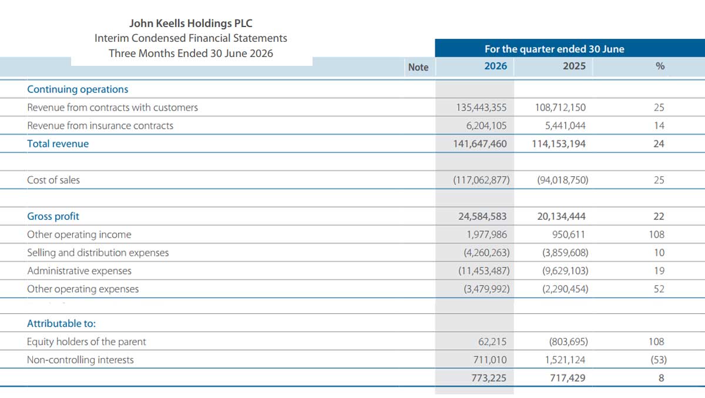This screenshot has width=705, height=398.
Task: Click the 'John Keells Holdings PLC' title
Action: point(191,24)
